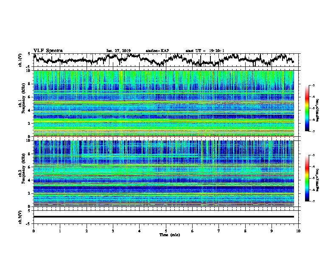Viewport: 336px width, 259px height.
Task: Click the -3 label on ch.2 colorbar
Action: pos(313,155)
